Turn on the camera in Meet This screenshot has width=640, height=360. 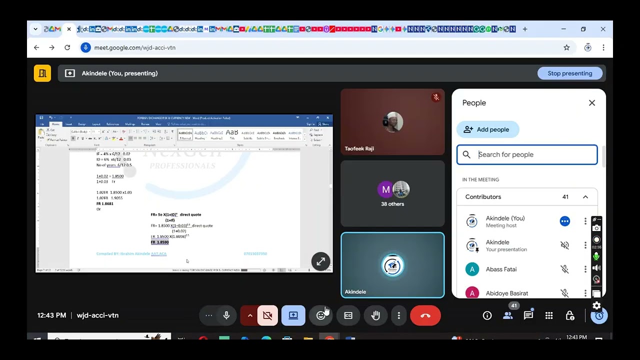point(267,315)
